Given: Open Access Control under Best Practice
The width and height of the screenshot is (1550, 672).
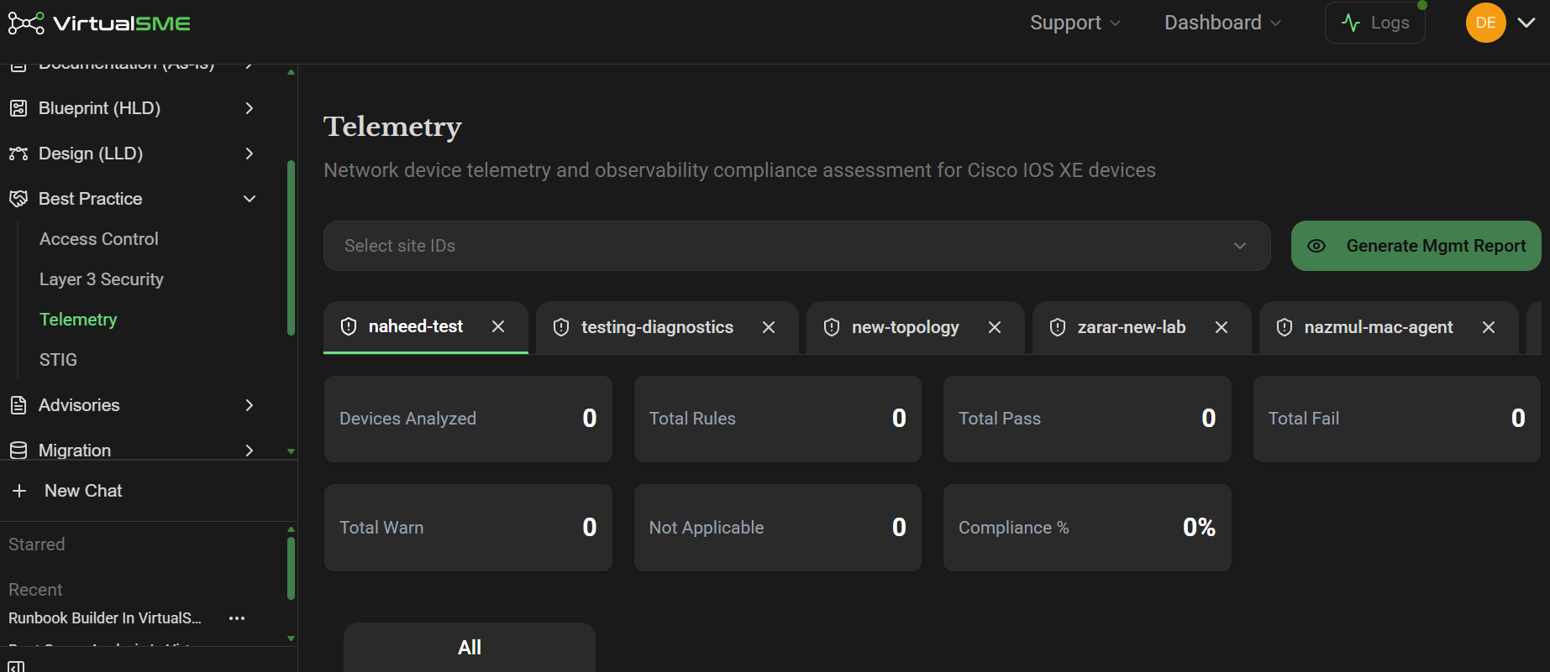Looking at the screenshot, I should 99,239.
